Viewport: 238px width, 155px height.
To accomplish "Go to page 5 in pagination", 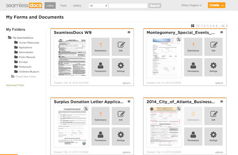I will tap(213, 26).
